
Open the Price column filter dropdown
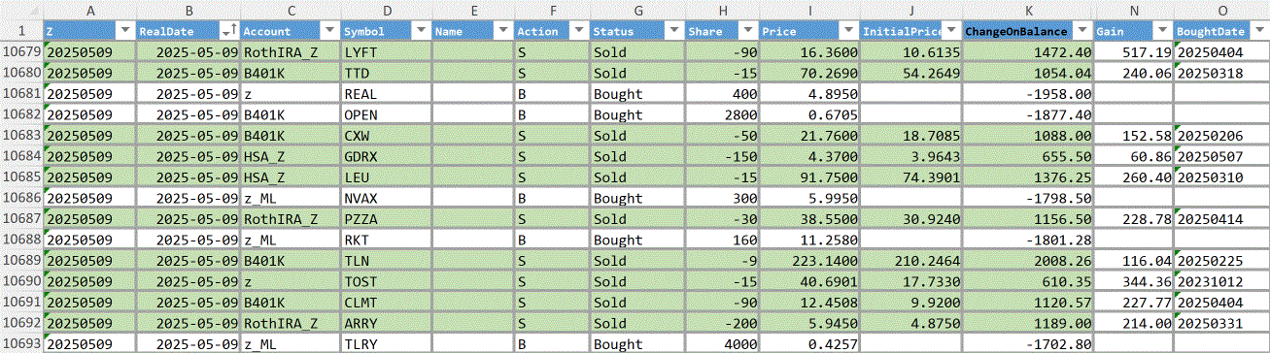coord(848,31)
